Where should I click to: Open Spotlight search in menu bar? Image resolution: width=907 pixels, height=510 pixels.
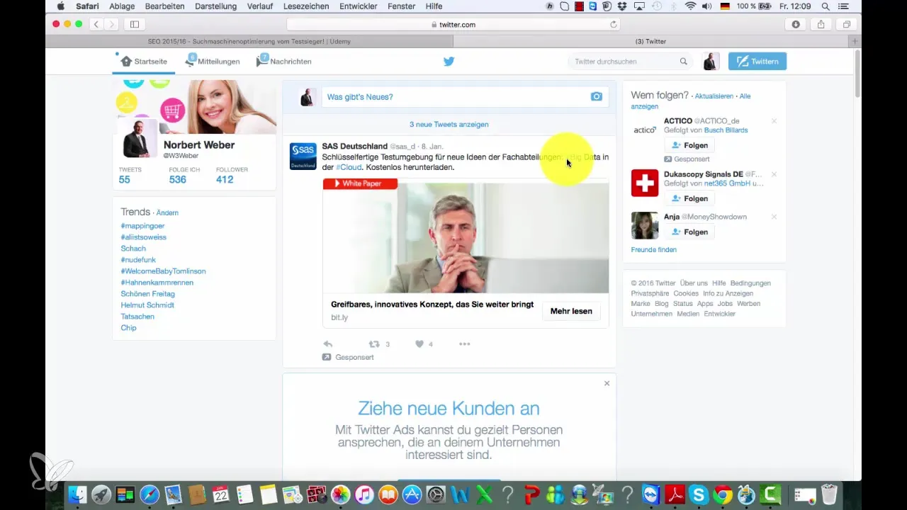click(826, 6)
